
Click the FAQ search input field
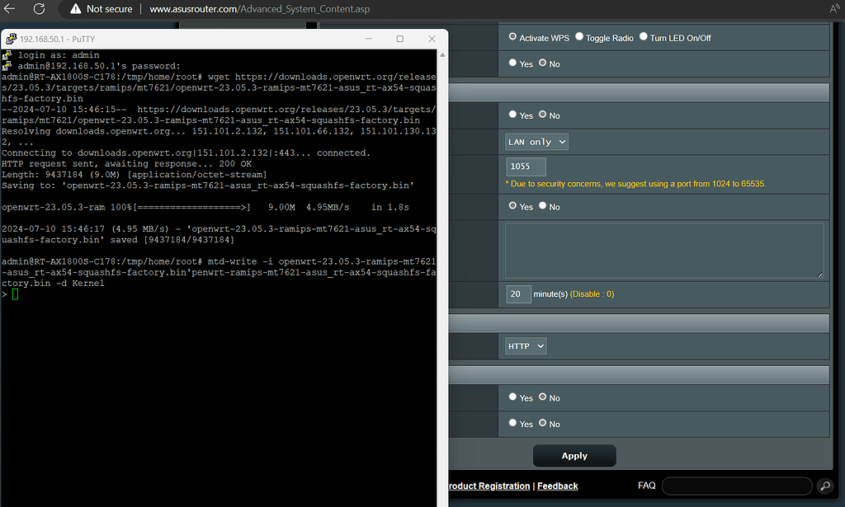point(736,486)
